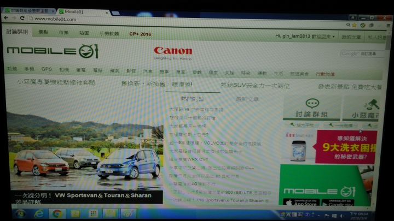This screenshot has height=221, width=394.
Task: Open 私人訊息 in the top bar
Action: point(376,37)
